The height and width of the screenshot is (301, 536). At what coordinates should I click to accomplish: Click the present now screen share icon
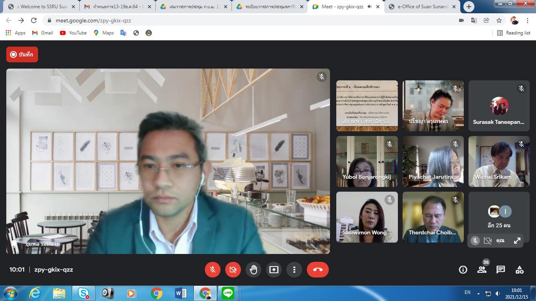(x=274, y=270)
